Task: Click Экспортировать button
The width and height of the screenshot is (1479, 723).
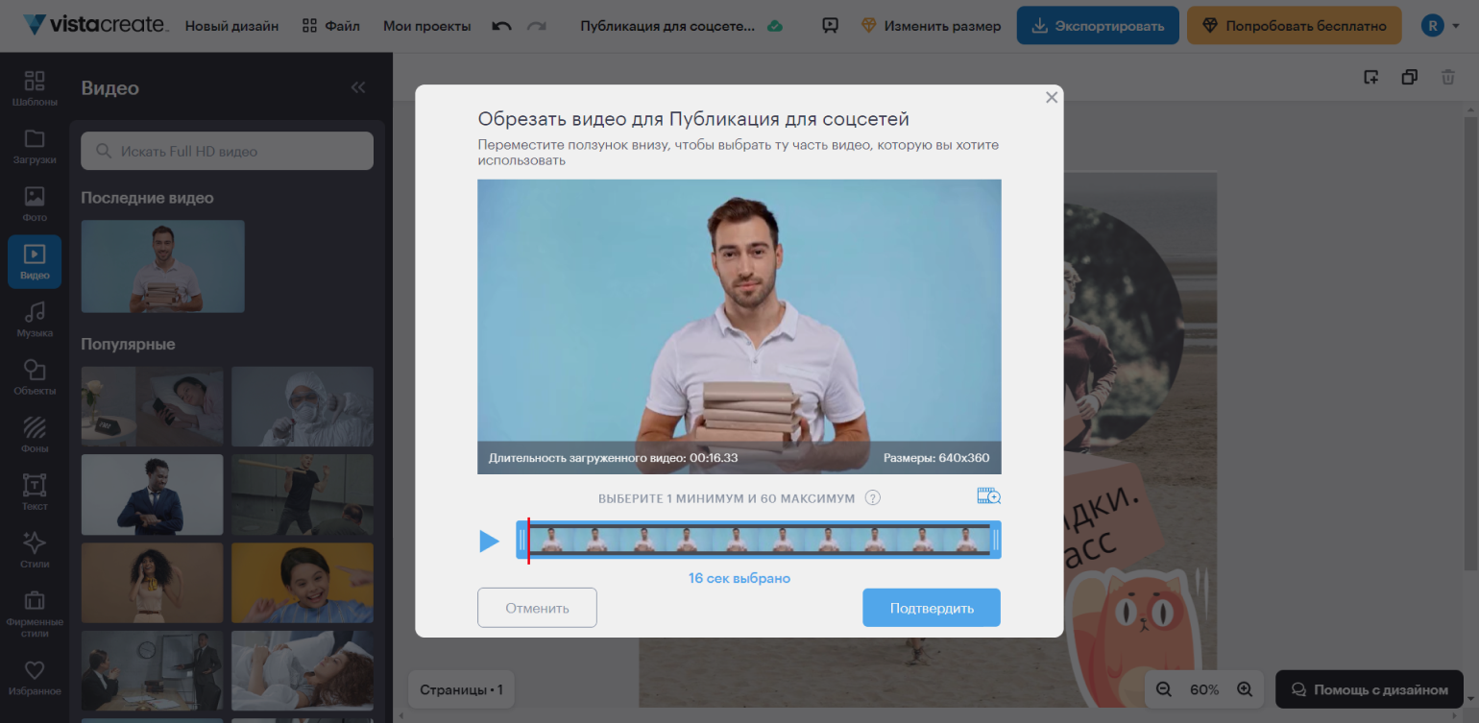Action: [x=1098, y=26]
